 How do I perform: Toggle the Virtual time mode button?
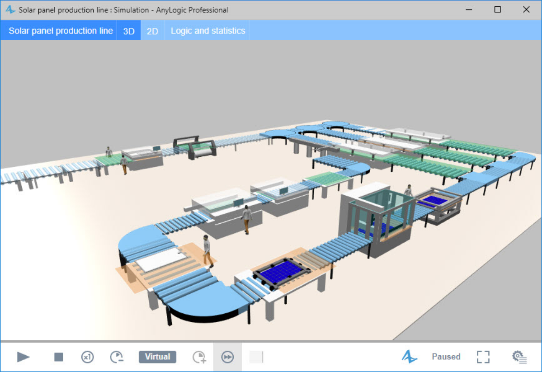[157, 357]
